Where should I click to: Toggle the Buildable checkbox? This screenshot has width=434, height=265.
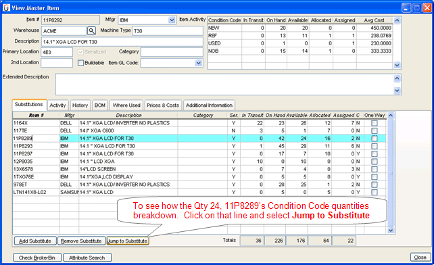coord(80,63)
